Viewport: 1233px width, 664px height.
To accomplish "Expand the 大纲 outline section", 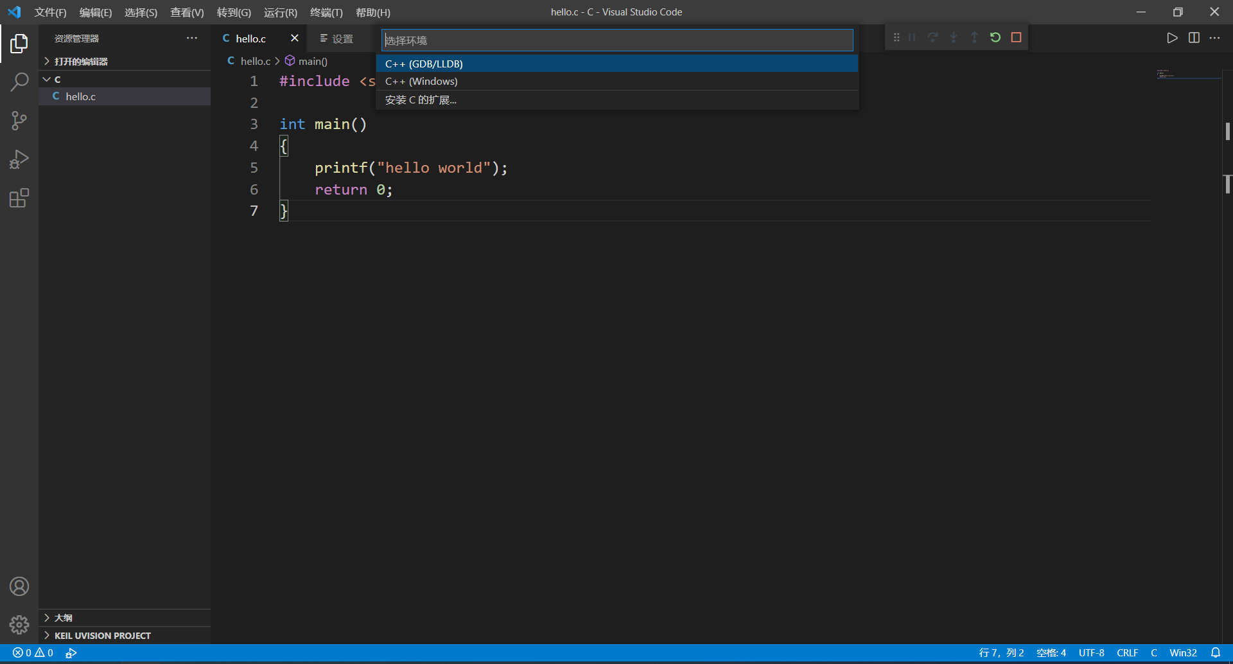I will click(x=125, y=618).
